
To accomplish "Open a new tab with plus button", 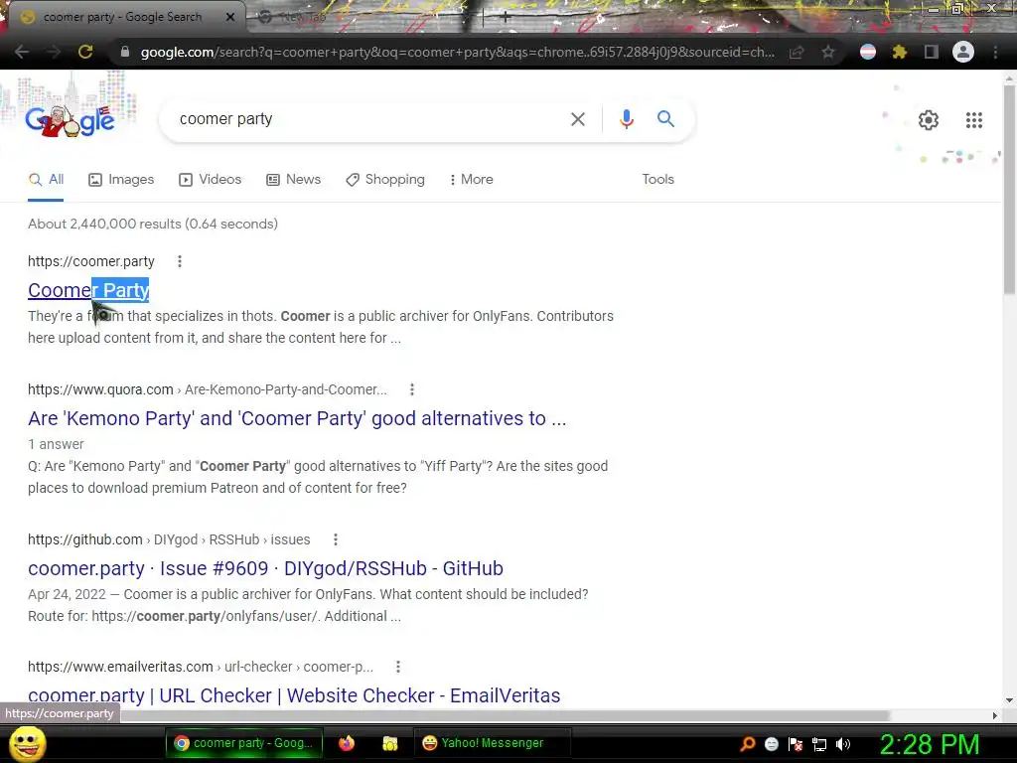I will click(x=506, y=18).
